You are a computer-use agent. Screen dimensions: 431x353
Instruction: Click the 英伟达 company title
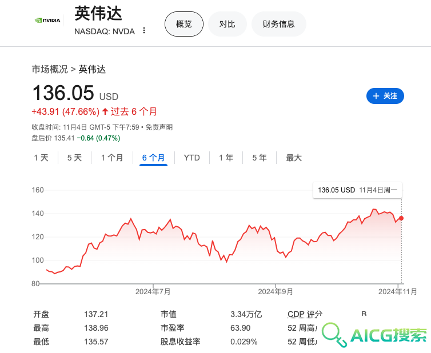(x=98, y=13)
